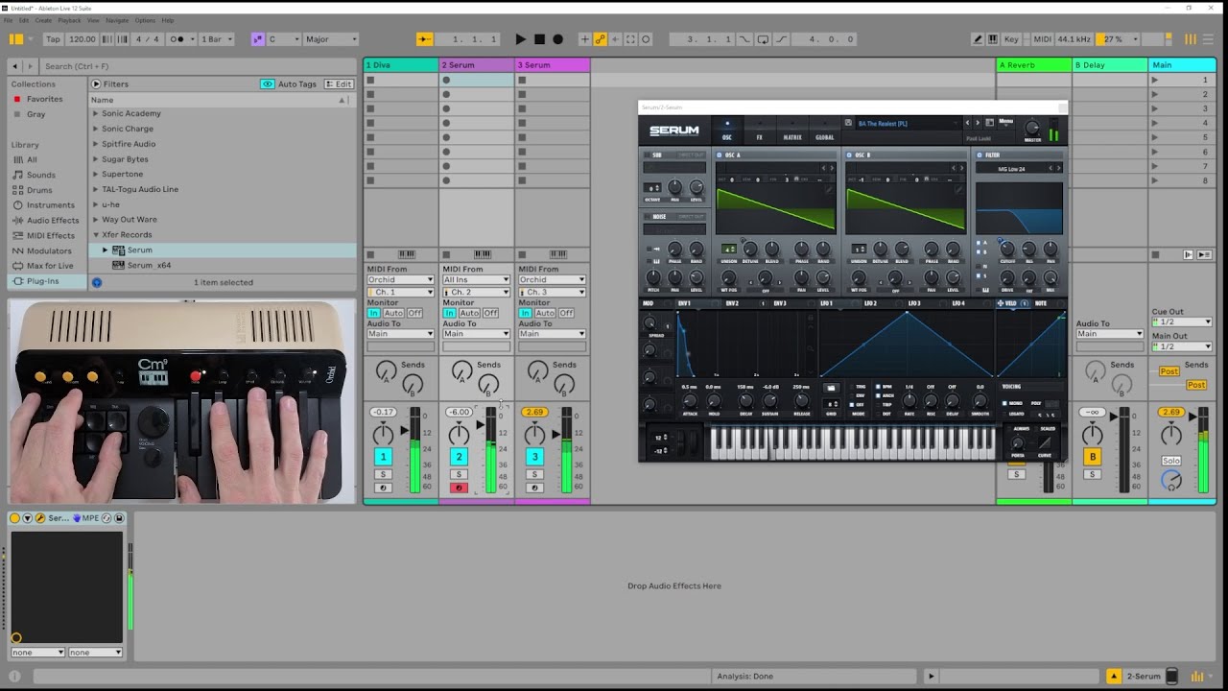Viewport: 1228px width, 691px height.
Task: Click the 1 Diva track pan knob
Action: pos(383,435)
